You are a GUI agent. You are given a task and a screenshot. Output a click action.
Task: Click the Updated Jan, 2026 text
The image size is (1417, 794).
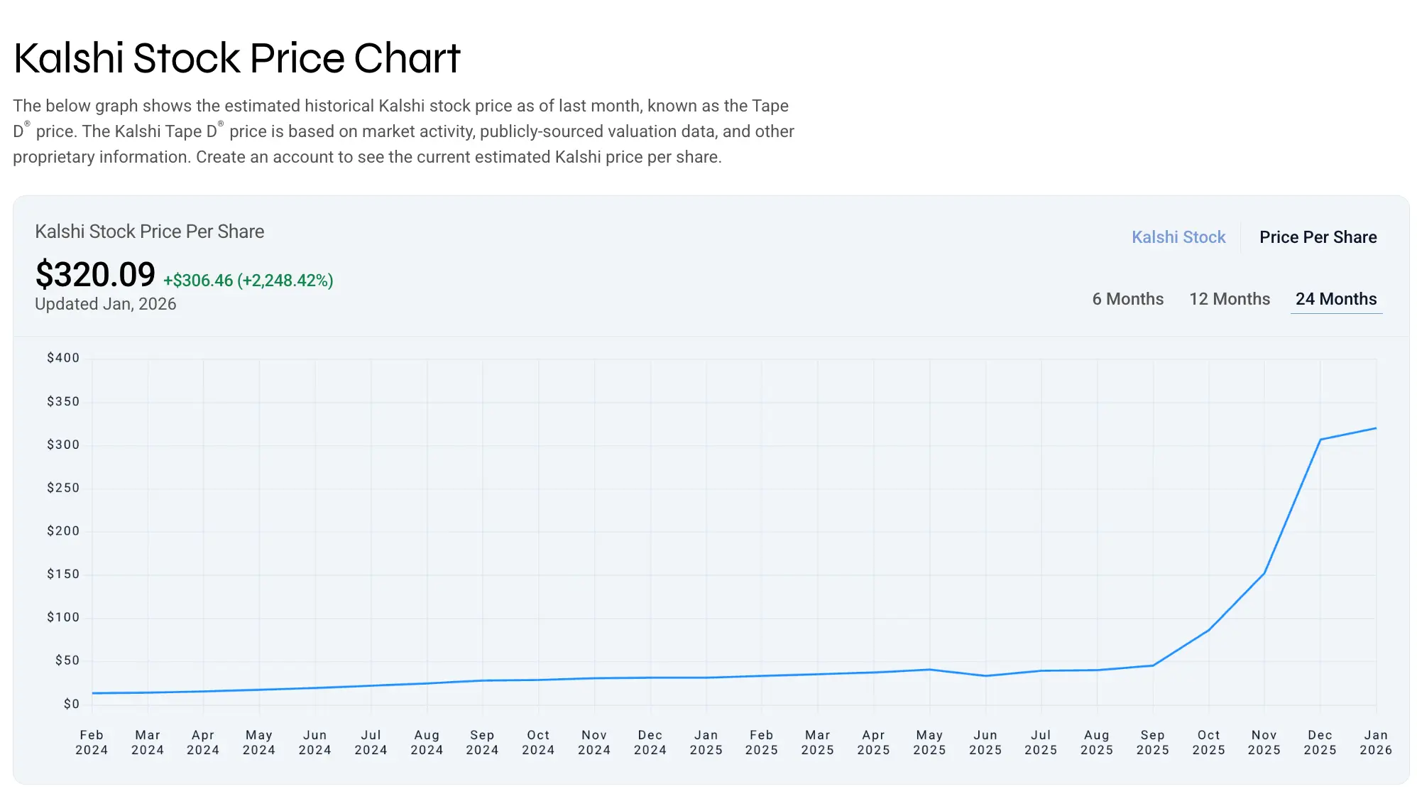coord(106,304)
